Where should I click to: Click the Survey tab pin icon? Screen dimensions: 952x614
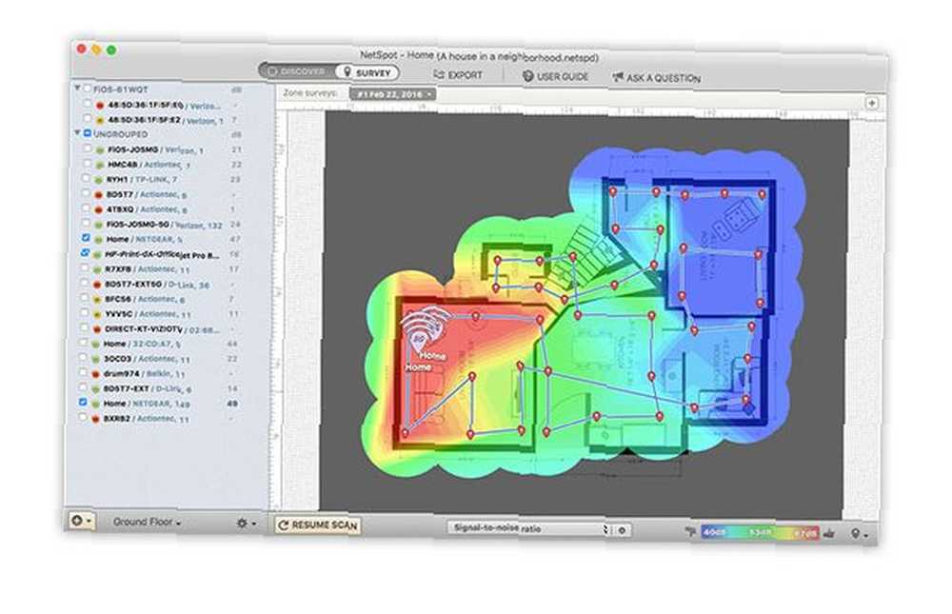click(347, 71)
